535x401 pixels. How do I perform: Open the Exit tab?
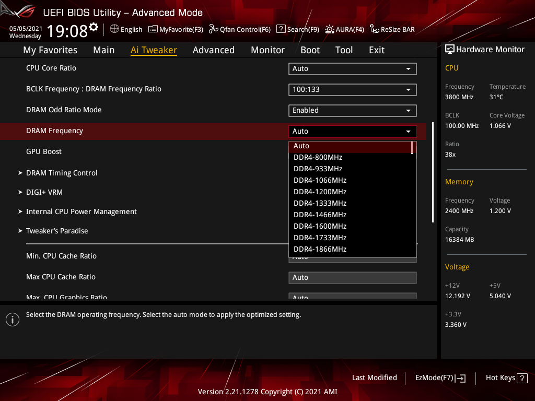pyautogui.click(x=377, y=50)
